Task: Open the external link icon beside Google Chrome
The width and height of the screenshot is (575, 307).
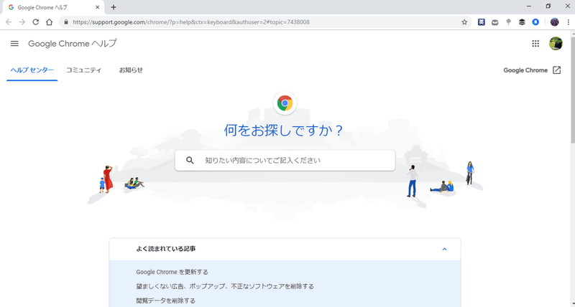Action: [x=556, y=70]
